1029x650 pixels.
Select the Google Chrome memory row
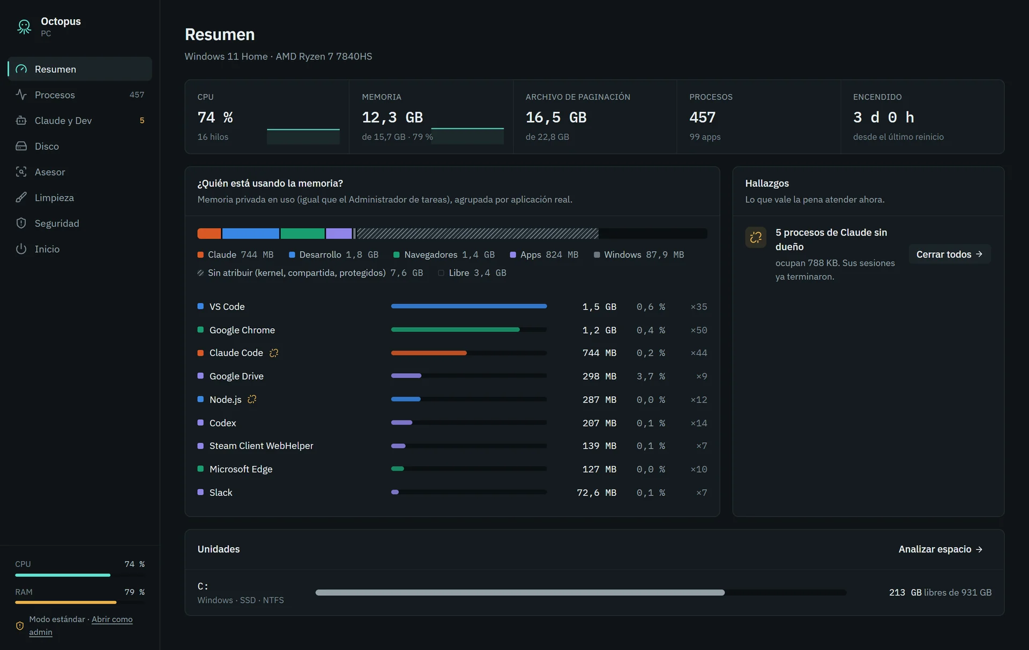[x=452, y=330]
